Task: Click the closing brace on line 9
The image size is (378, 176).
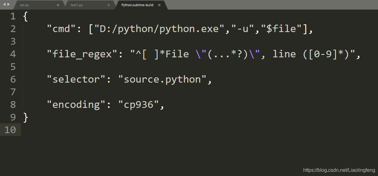Action: (x=26, y=117)
